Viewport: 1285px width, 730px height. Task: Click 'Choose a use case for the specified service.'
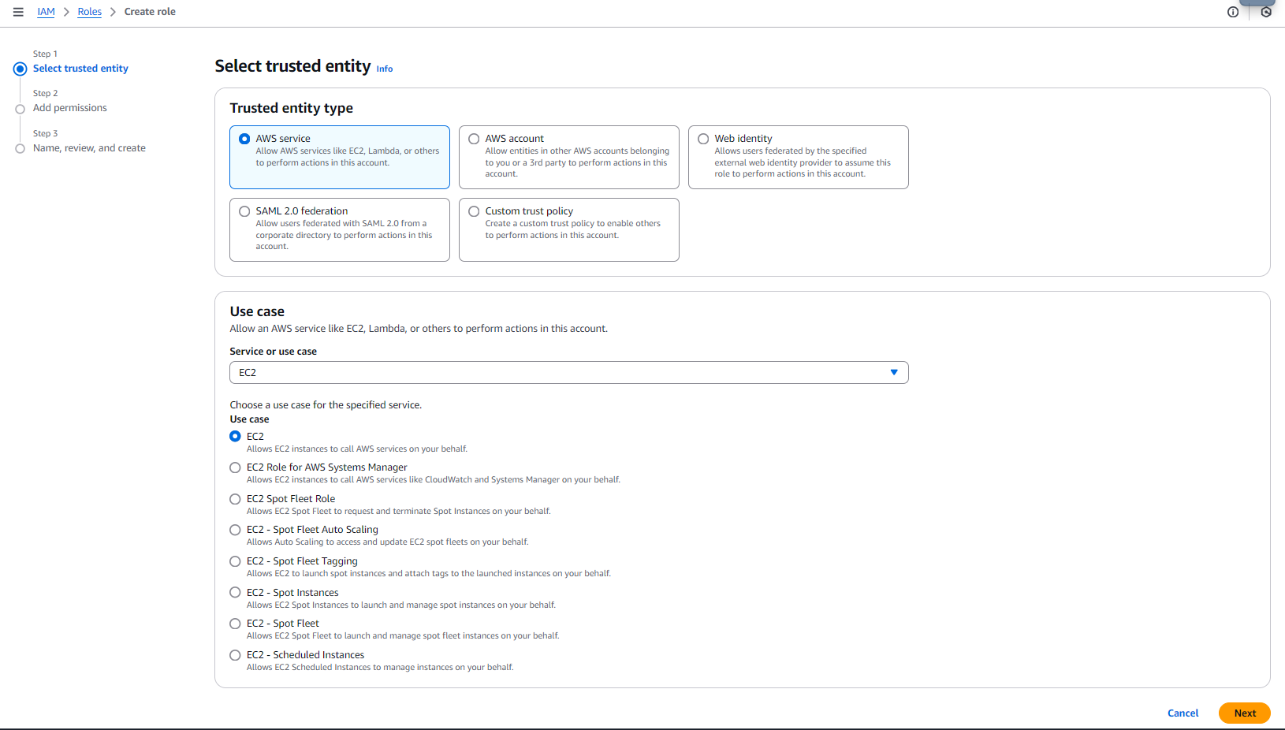[x=326, y=405]
